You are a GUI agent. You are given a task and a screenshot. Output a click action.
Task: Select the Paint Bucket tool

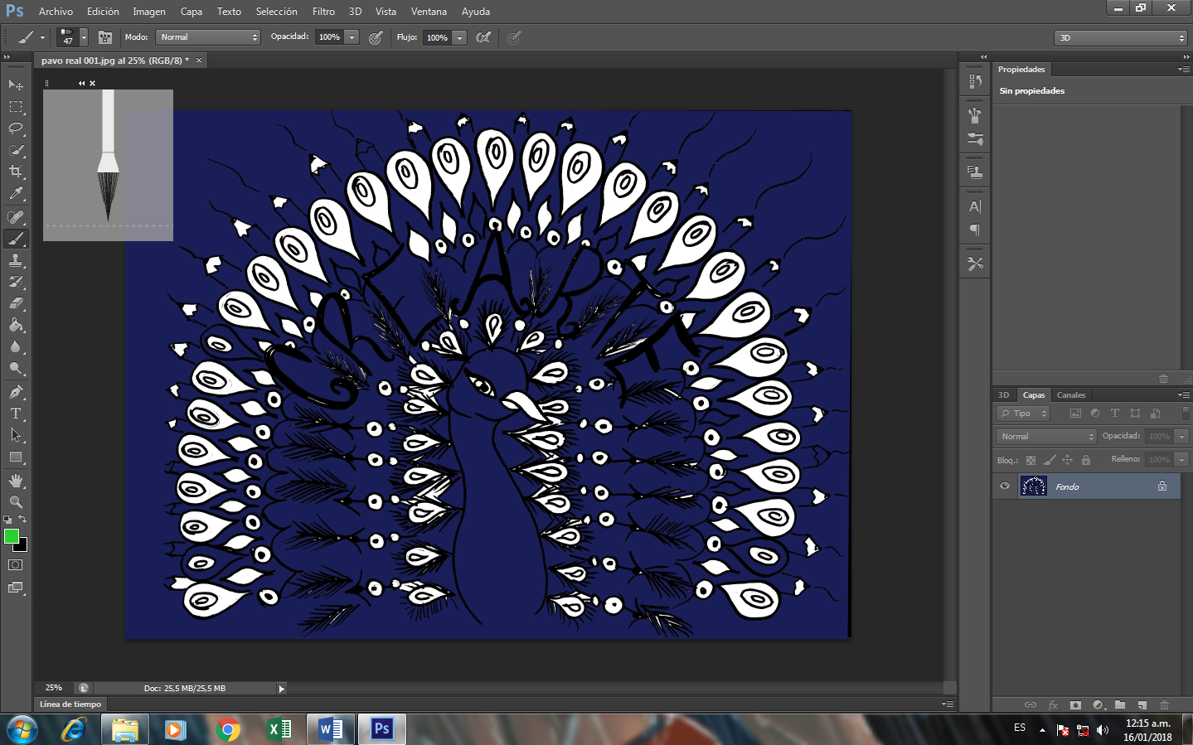click(x=16, y=325)
